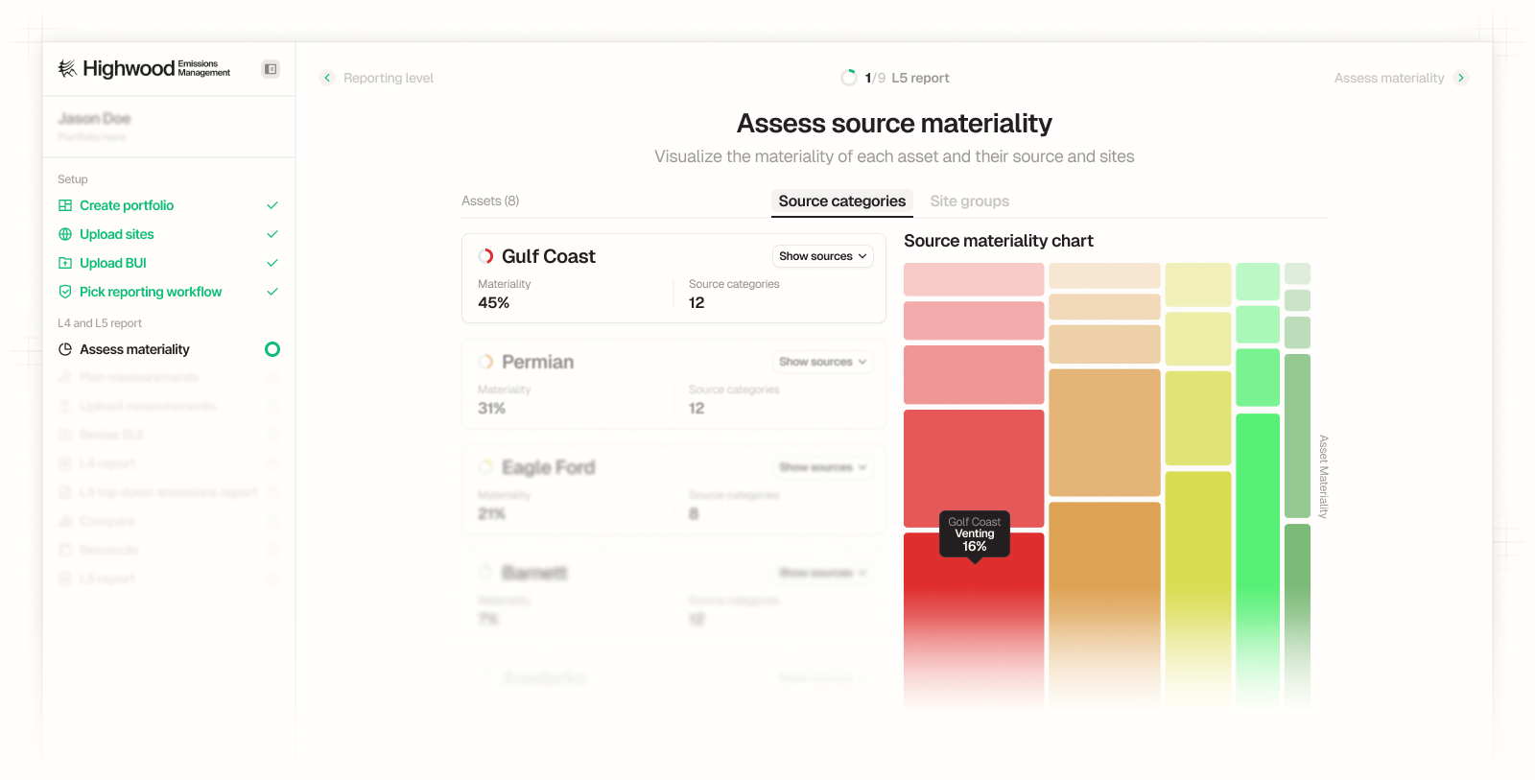Click the L5 report label
The height and width of the screenshot is (780, 1535).
click(920, 78)
